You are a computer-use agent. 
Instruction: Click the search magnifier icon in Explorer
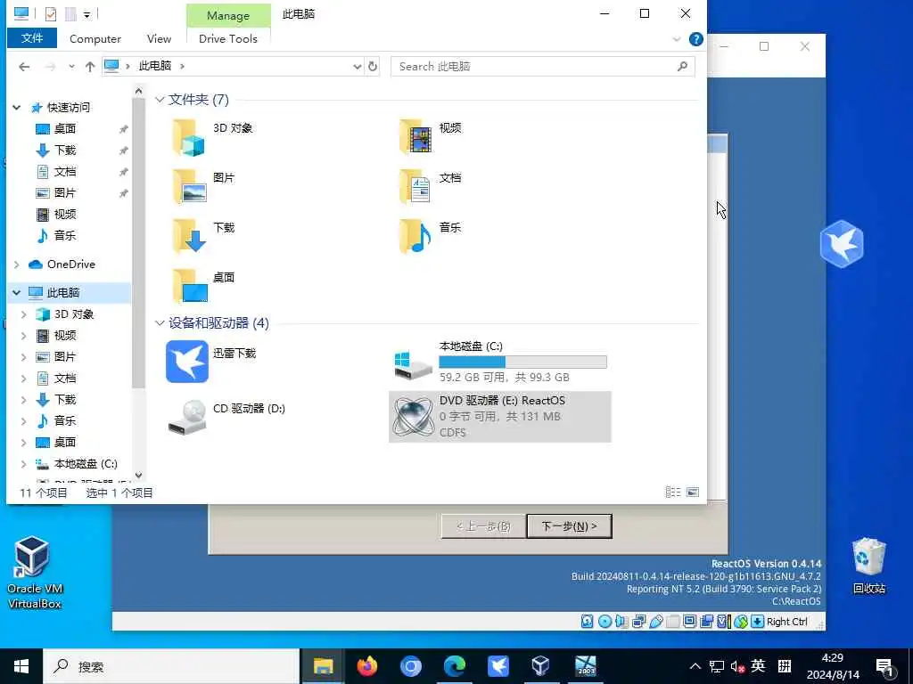pyautogui.click(x=682, y=66)
